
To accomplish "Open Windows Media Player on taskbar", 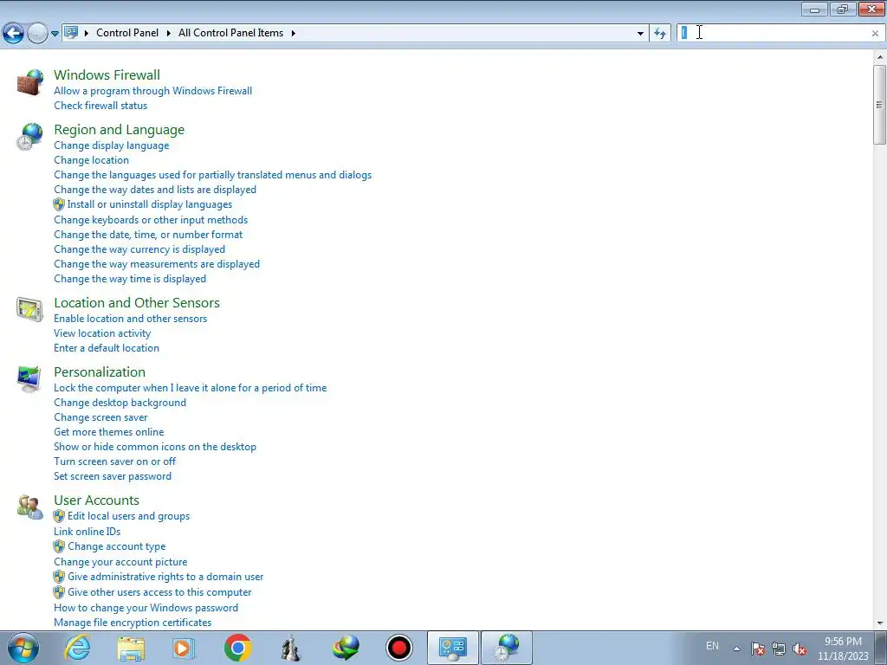I will tap(184, 648).
